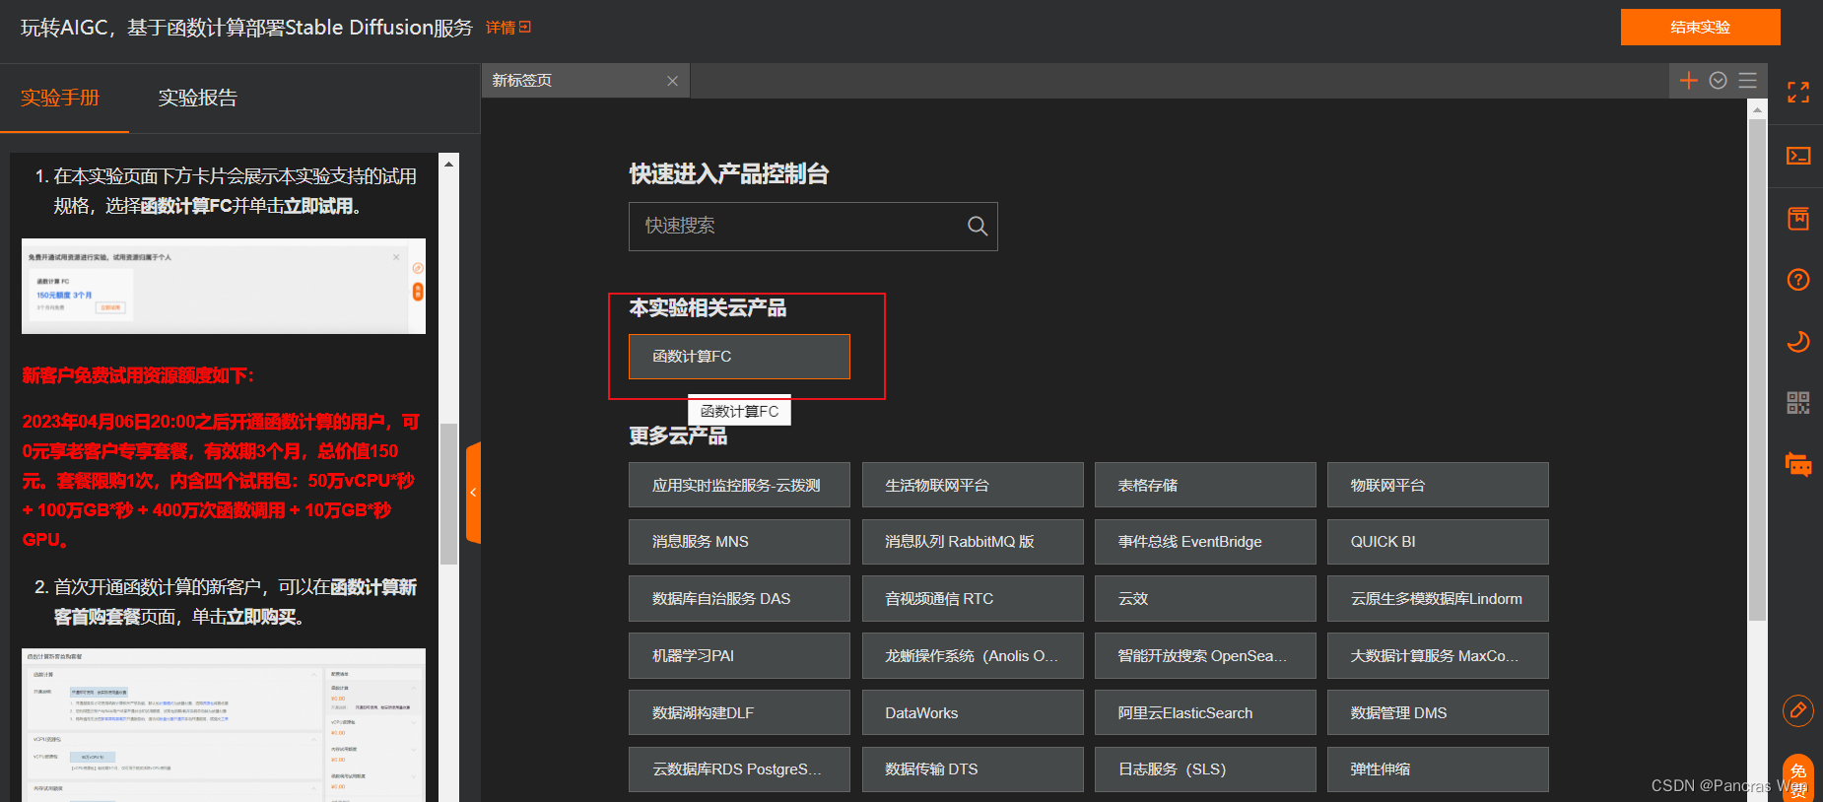The image size is (1823, 802).
Task: Open 日志服务 (SLS)
Action: click(x=1205, y=769)
